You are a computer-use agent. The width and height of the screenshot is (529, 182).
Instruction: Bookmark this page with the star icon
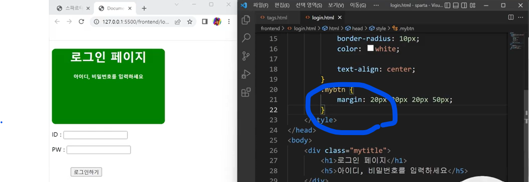(x=190, y=22)
